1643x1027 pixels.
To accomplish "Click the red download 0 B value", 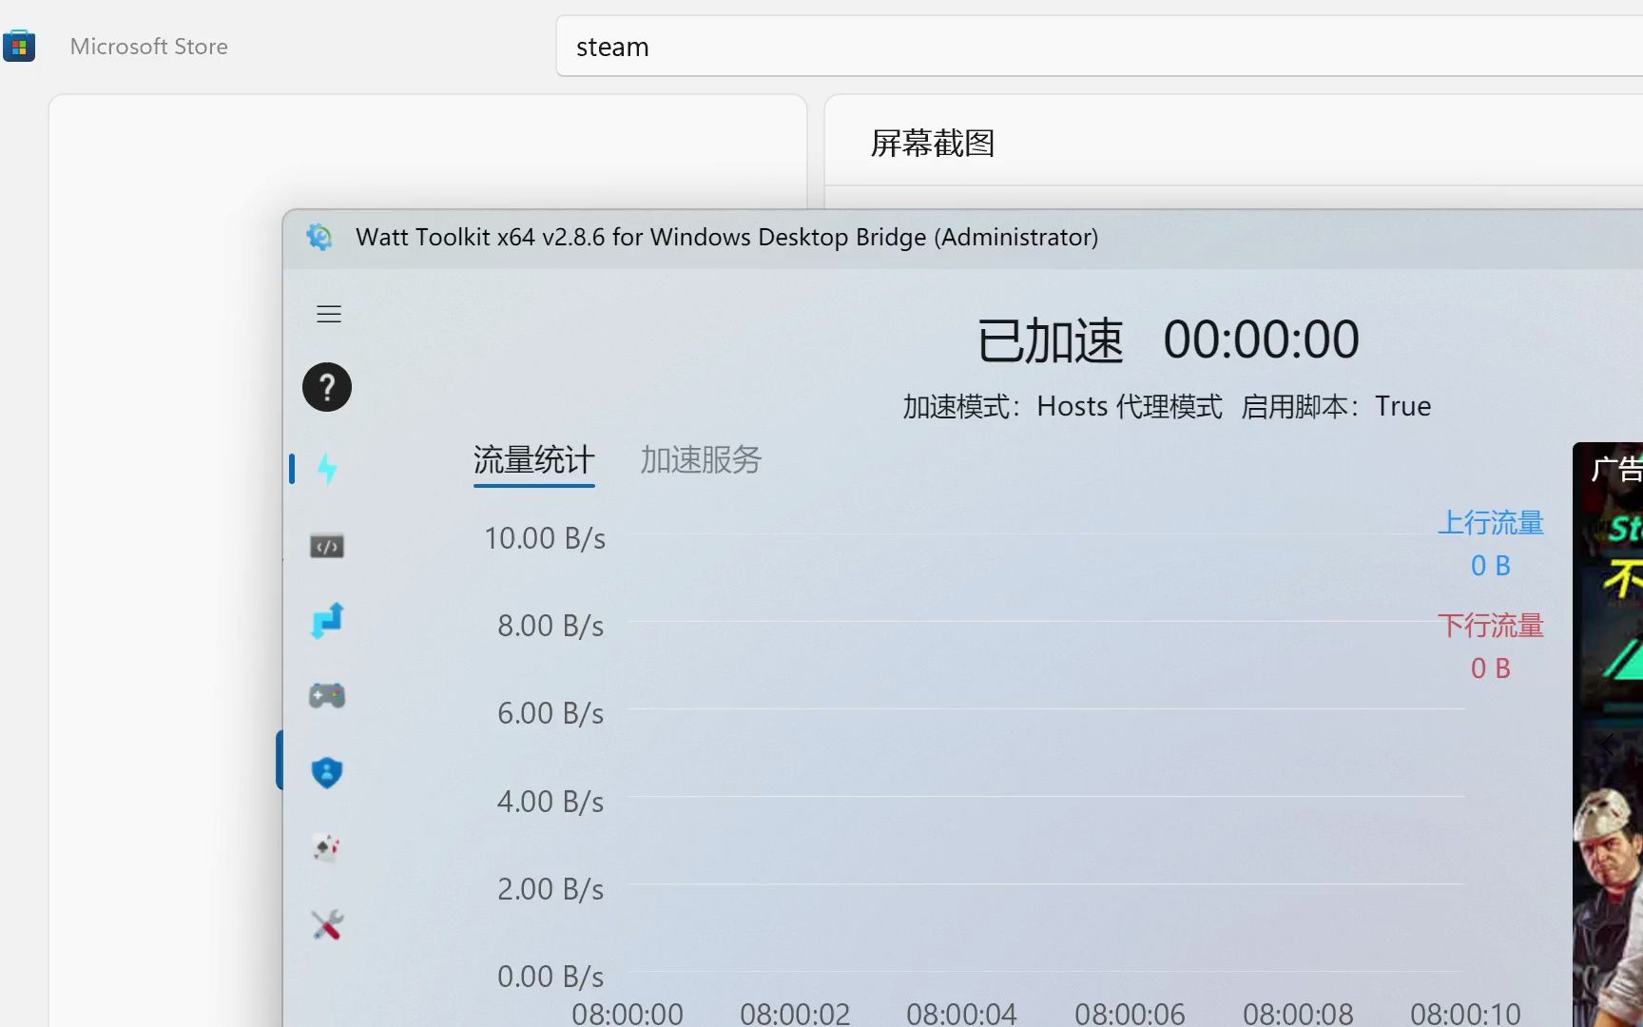I will coord(1491,669).
